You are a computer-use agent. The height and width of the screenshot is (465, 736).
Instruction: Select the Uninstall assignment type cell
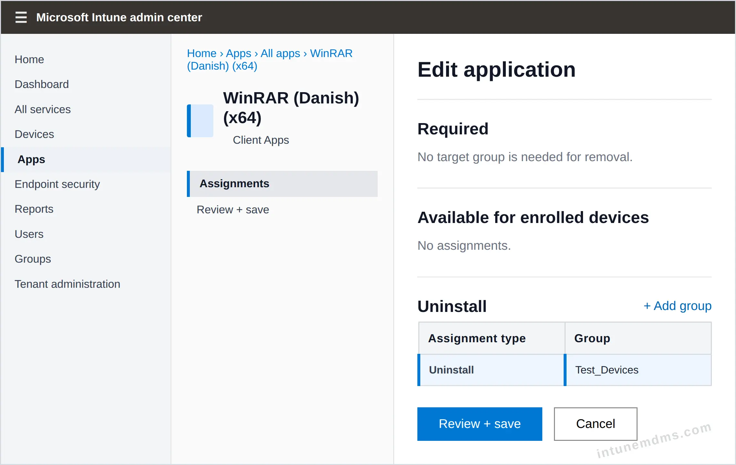[491, 370]
